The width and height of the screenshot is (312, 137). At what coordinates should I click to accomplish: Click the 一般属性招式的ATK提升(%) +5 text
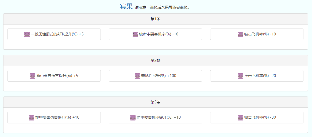point(57,34)
